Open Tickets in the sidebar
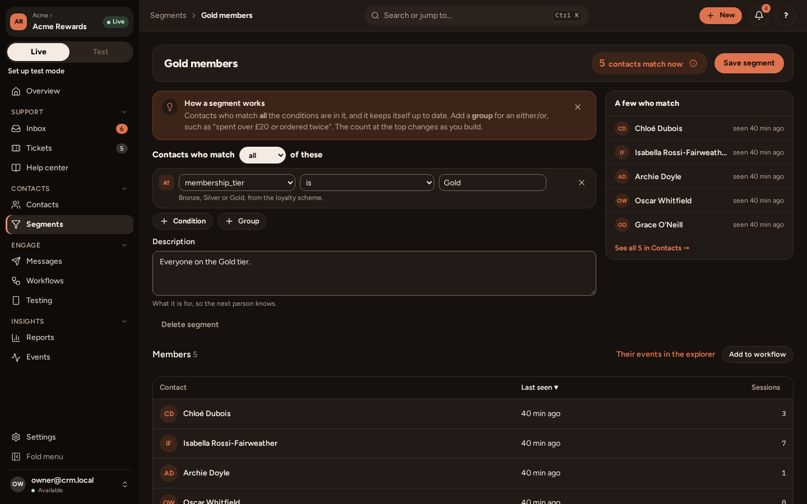807x504 pixels. coord(69,148)
